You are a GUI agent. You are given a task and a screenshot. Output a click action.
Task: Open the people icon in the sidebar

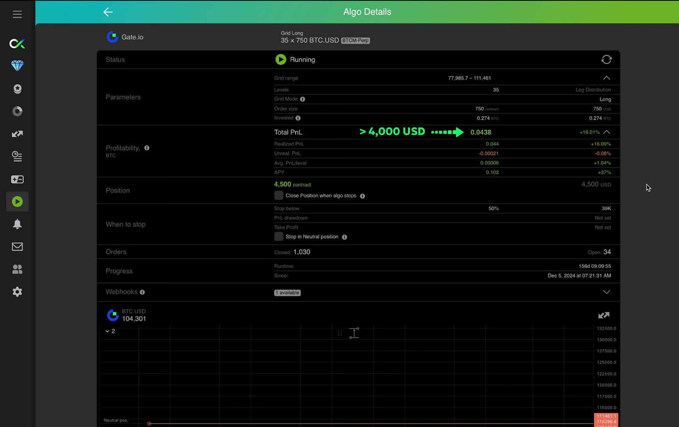point(17,269)
